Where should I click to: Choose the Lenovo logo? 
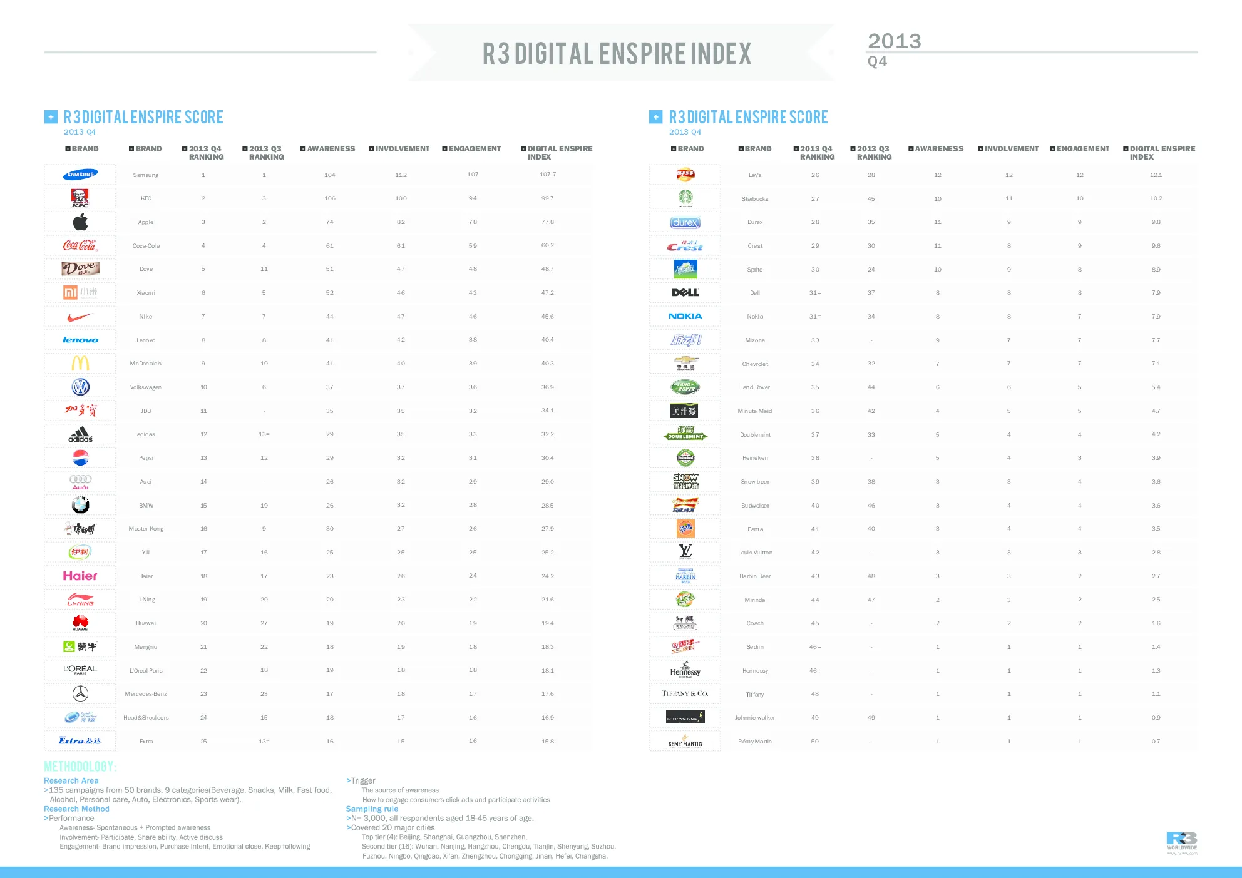click(80, 340)
